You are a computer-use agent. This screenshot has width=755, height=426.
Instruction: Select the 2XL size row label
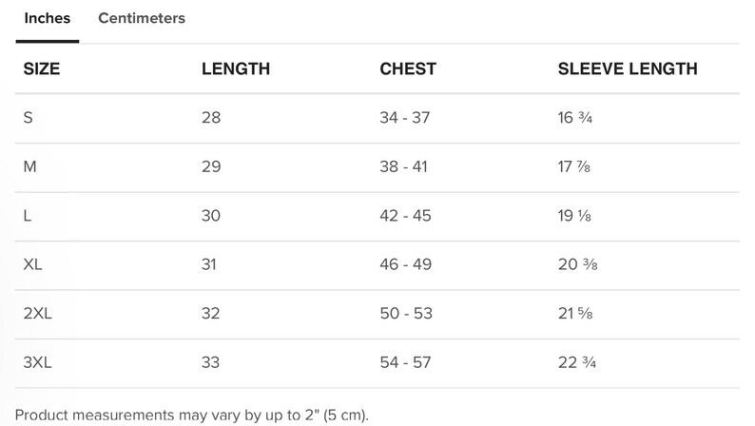coord(37,314)
